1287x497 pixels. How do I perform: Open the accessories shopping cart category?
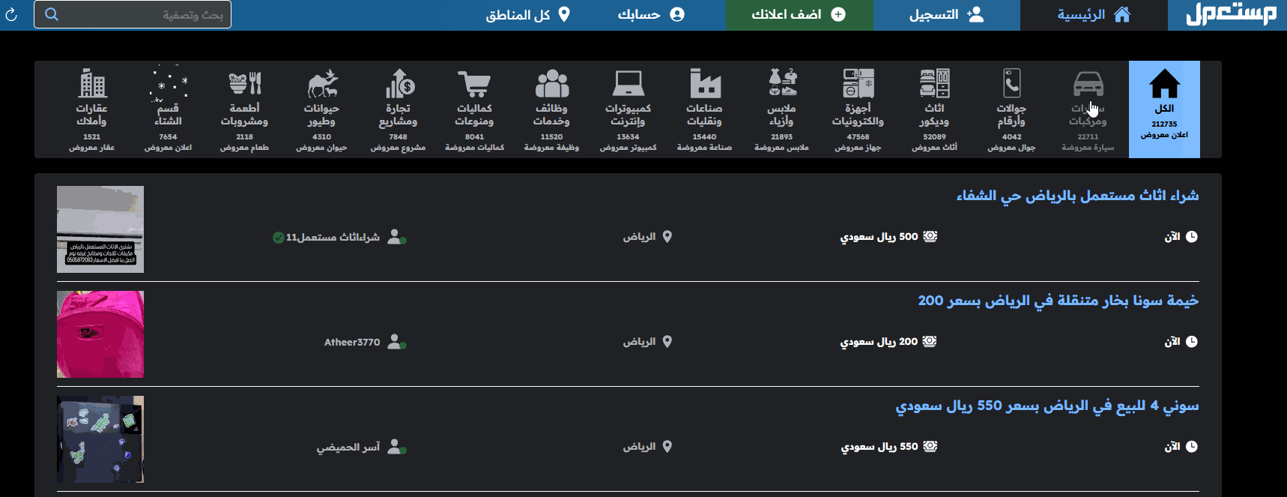tap(474, 84)
